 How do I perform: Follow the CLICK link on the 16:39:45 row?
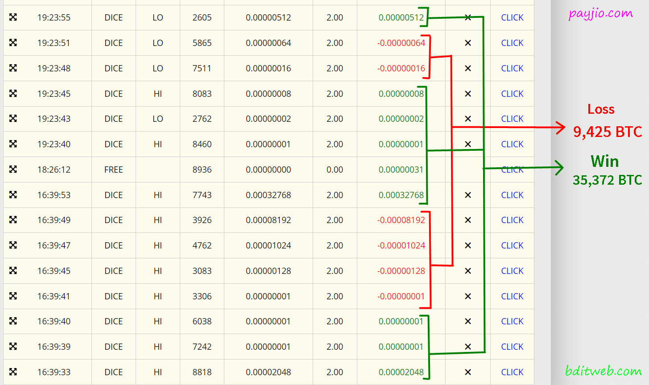512,271
